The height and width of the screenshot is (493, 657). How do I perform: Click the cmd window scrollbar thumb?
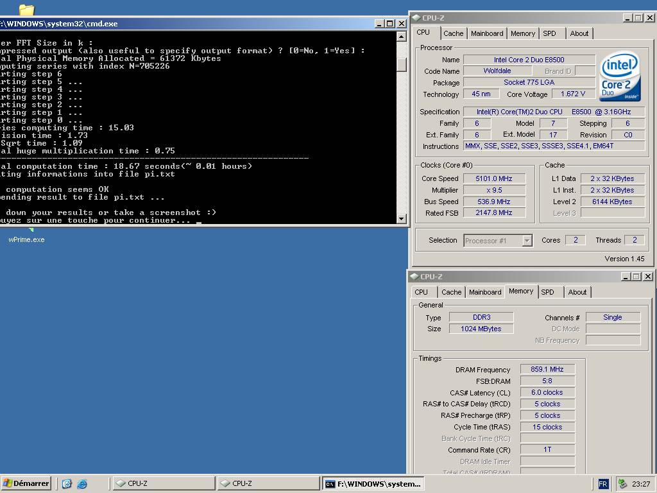pos(402,65)
